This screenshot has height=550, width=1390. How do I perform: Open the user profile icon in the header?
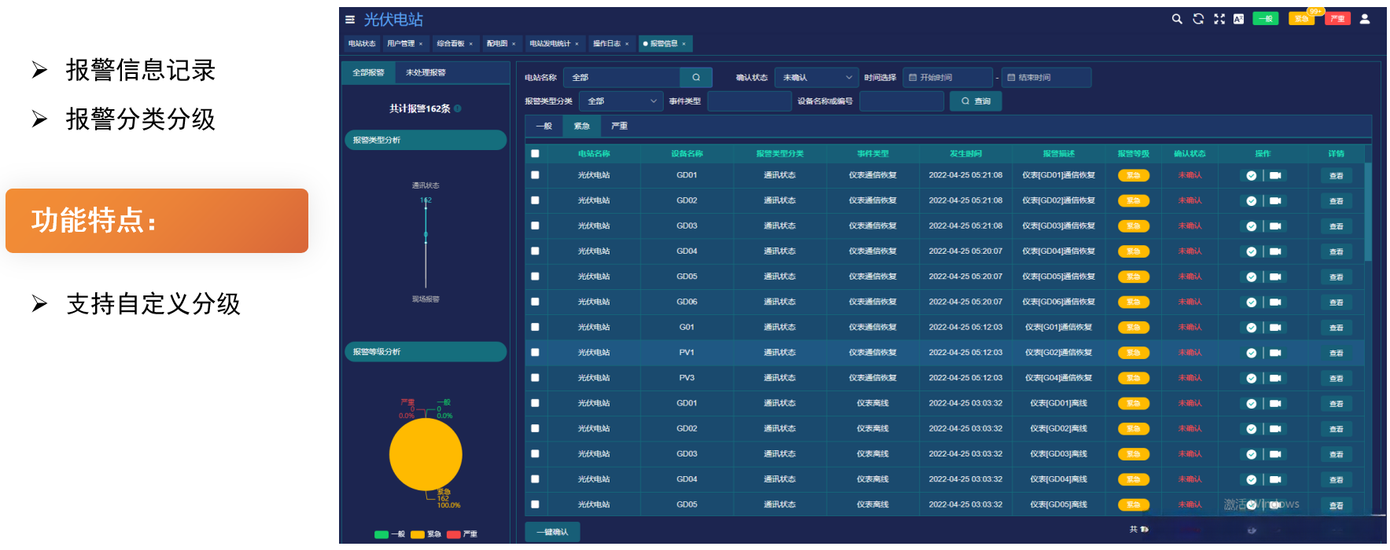point(1365,19)
